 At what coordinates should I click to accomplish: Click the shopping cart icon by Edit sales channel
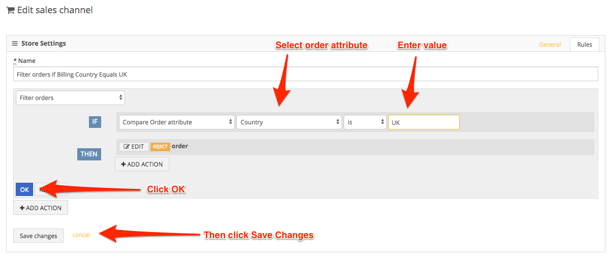(x=10, y=10)
